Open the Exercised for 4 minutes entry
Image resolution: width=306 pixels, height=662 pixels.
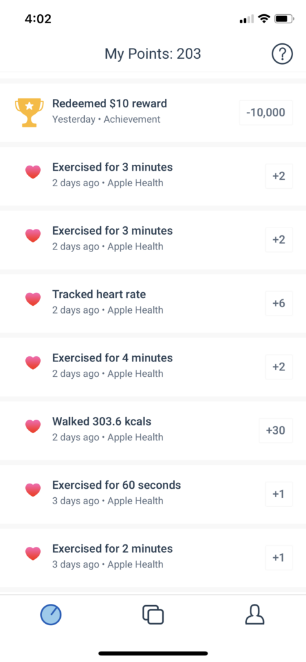(153, 367)
